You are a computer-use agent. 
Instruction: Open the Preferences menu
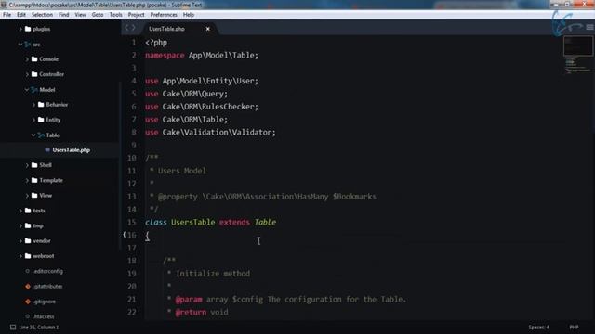click(164, 15)
